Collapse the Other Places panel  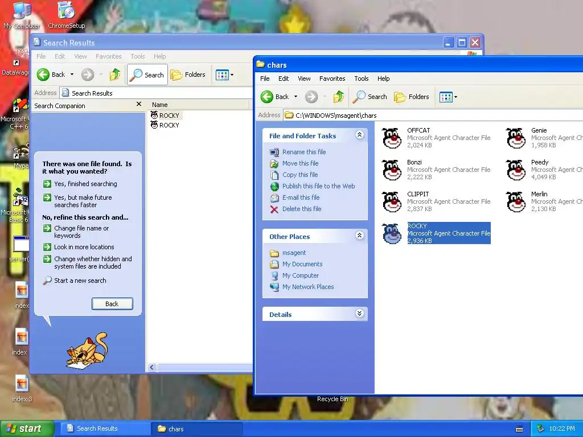359,235
